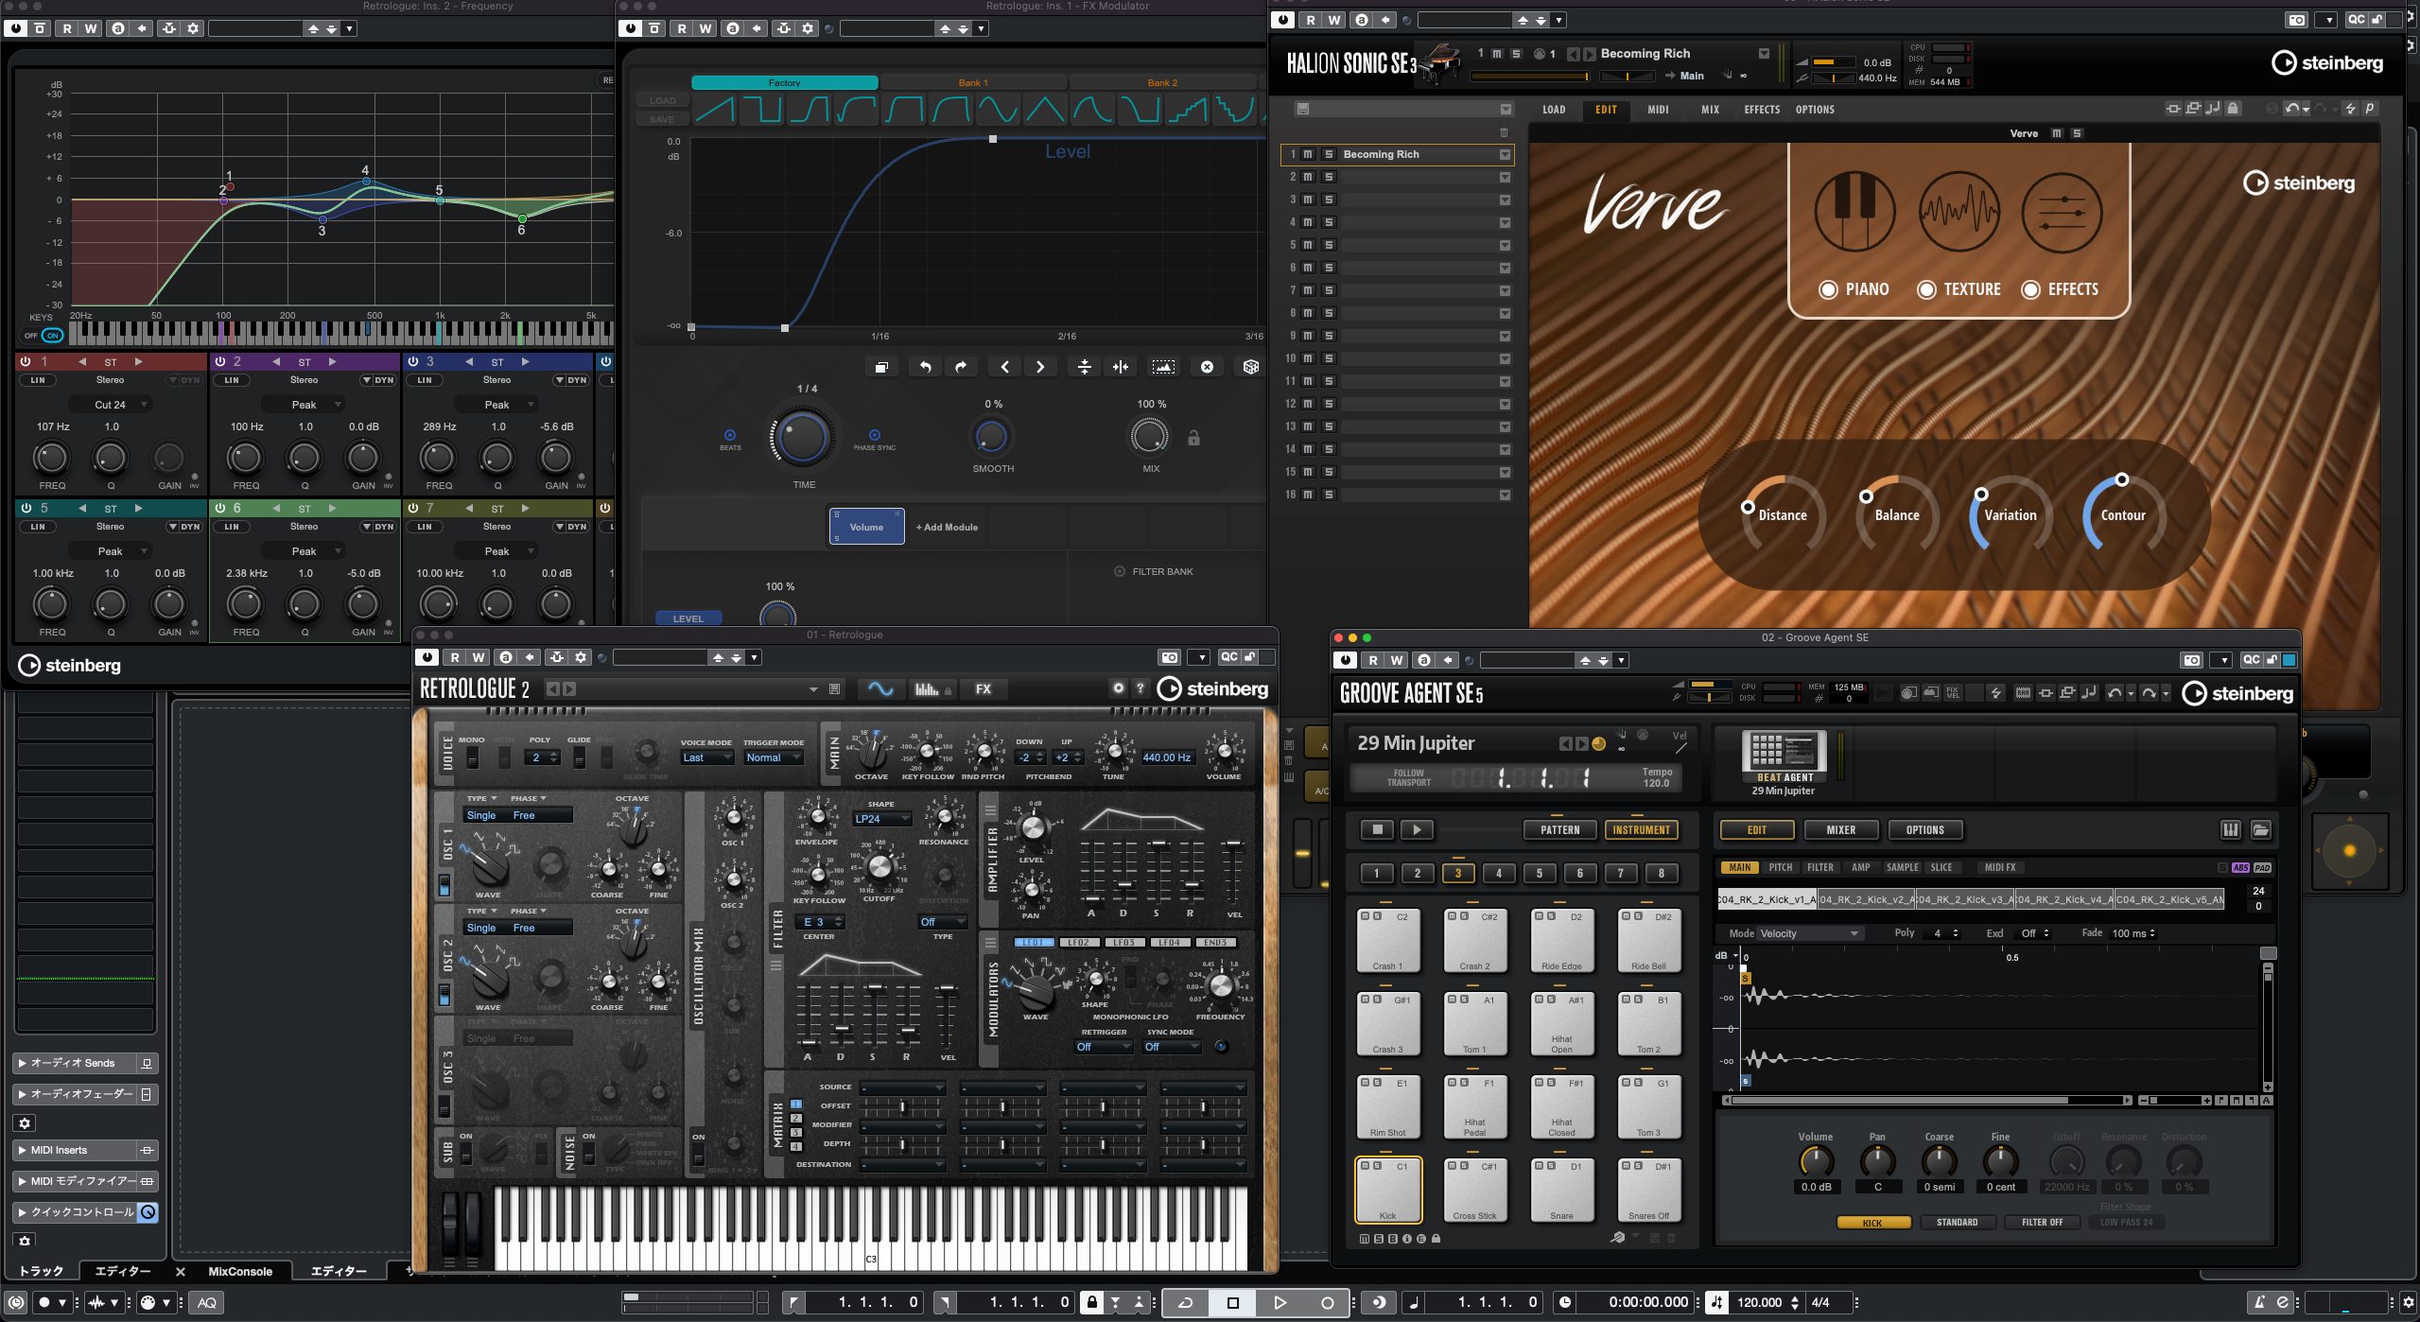The image size is (2420, 1322).
Task: Expand the オーディオ Sends section
Action: pyautogui.click(x=23, y=1064)
